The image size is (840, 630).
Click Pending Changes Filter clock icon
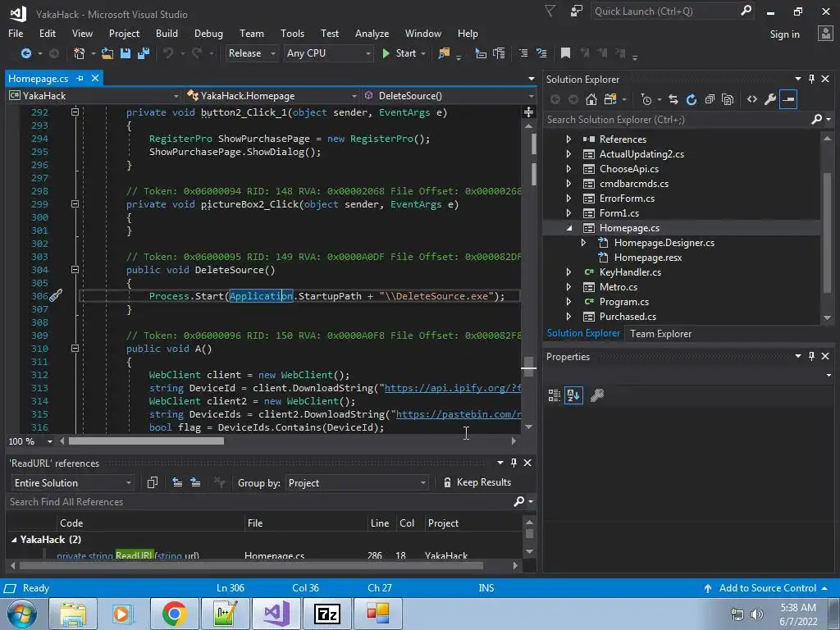point(646,99)
